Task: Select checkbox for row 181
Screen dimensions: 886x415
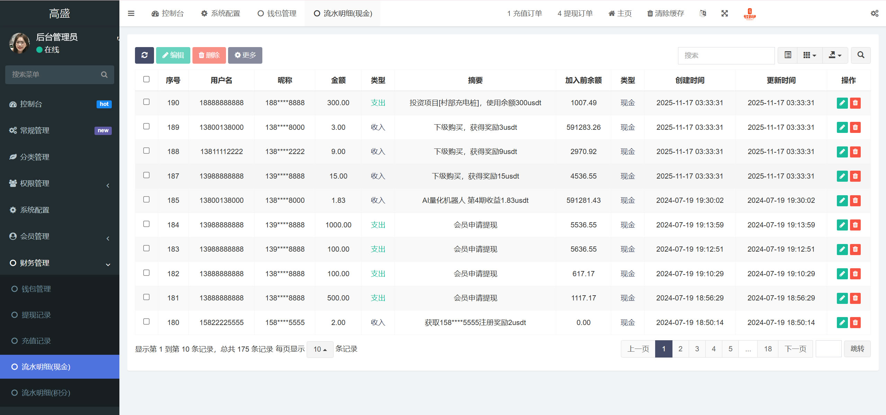Action: tap(146, 297)
